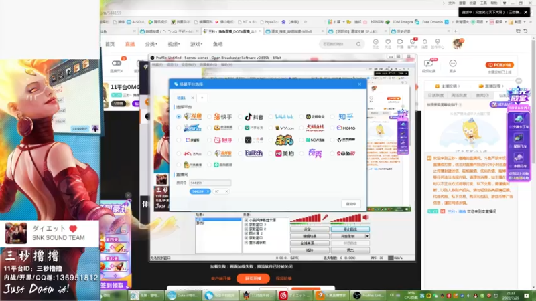Remove the 97 room tag

pyautogui.click(x=226, y=191)
